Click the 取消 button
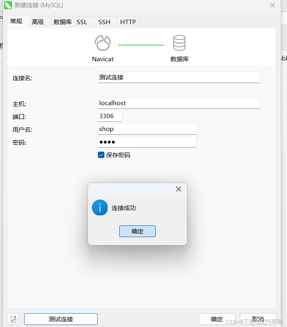The width and height of the screenshot is (287, 327). pos(258,319)
